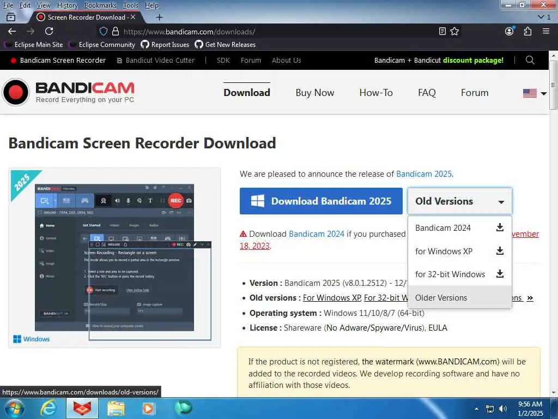Image resolution: width=558 pixels, height=419 pixels.
Task: Click the search magnifier on Bandicam site
Action: coord(530,60)
